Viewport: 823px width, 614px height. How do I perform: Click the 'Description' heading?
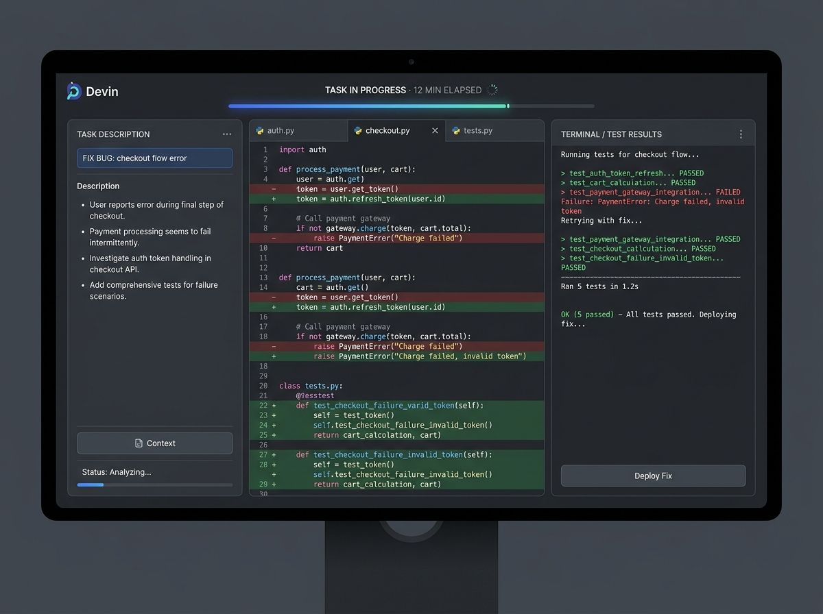point(98,186)
